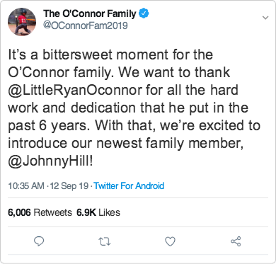Open the @LittleRyanOconnor mention
The height and width of the screenshot is (264, 276).
[75, 90]
